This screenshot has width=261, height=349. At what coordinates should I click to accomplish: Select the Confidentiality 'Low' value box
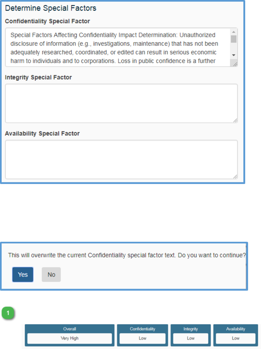tap(143, 338)
